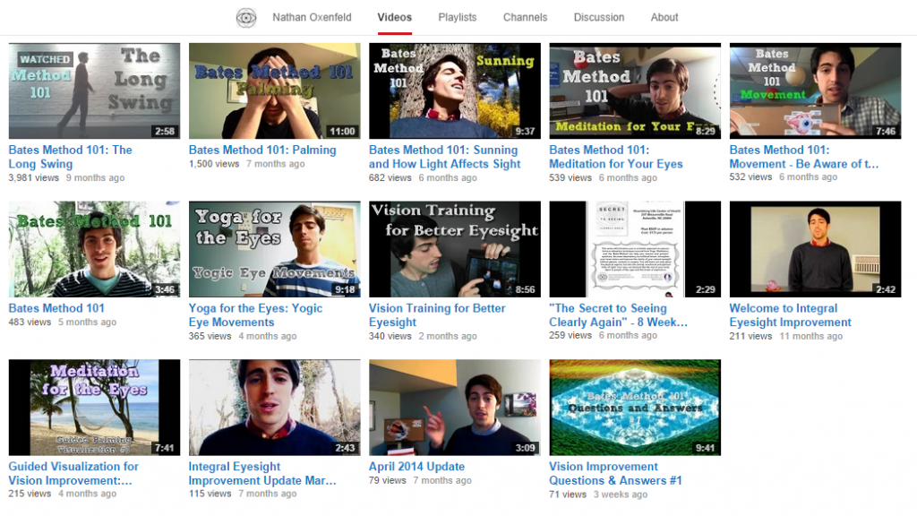
Task: Open The Long Swing video thumbnail
Action: point(94,90)
